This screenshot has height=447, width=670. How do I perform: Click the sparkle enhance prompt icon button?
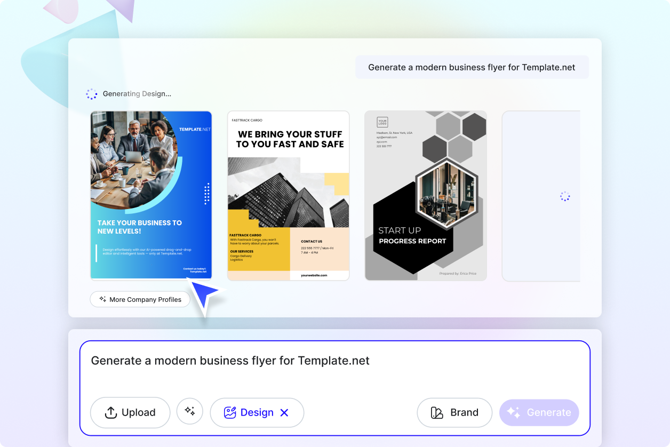click(190, 411)
